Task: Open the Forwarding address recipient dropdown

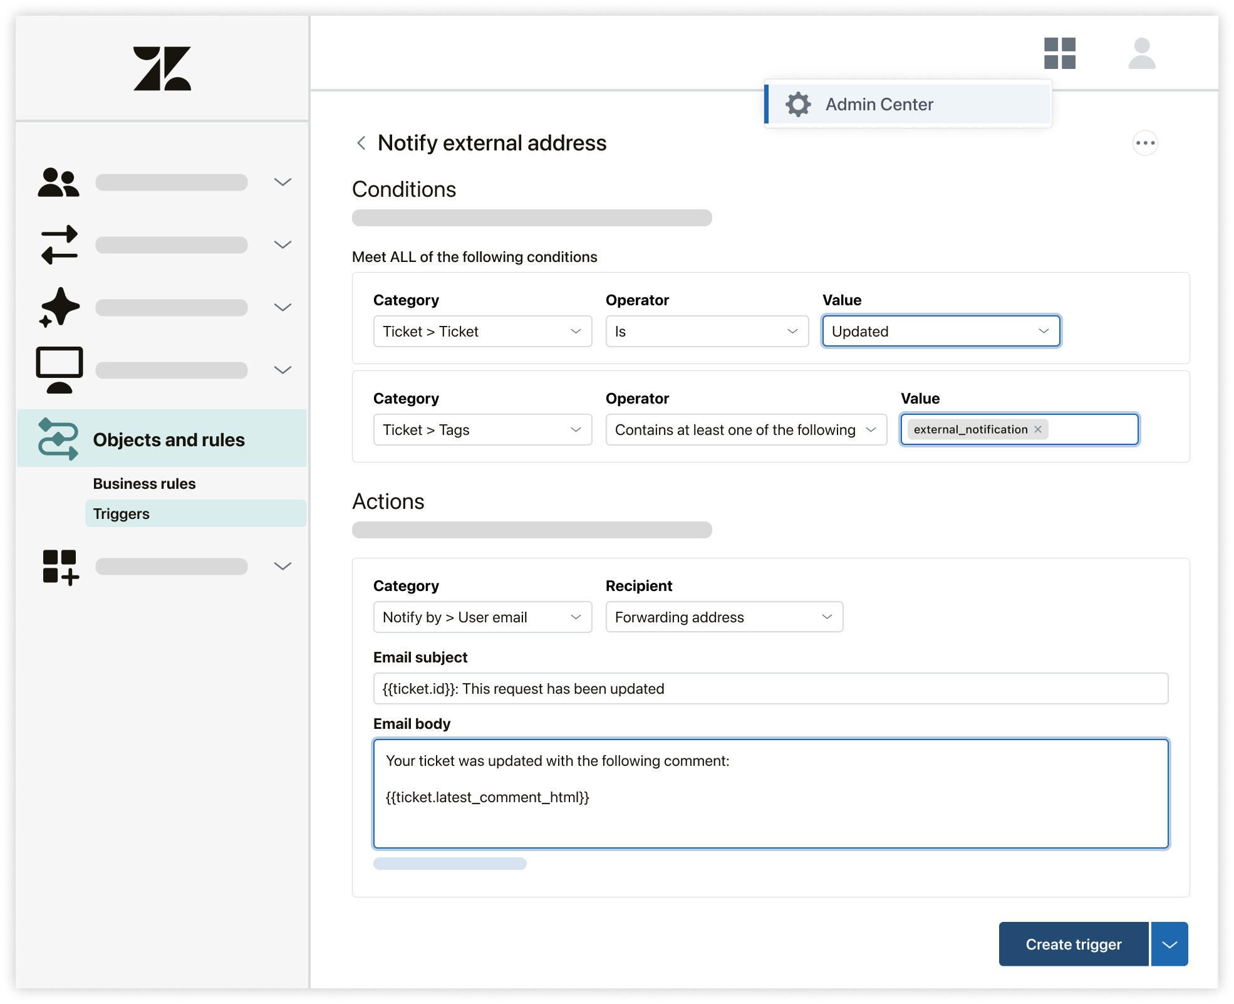Action: pyautogui.click(x=723, y=617)
